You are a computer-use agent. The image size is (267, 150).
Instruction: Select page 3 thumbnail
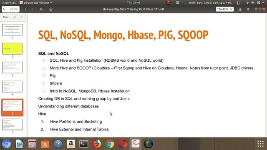(12, 67)
